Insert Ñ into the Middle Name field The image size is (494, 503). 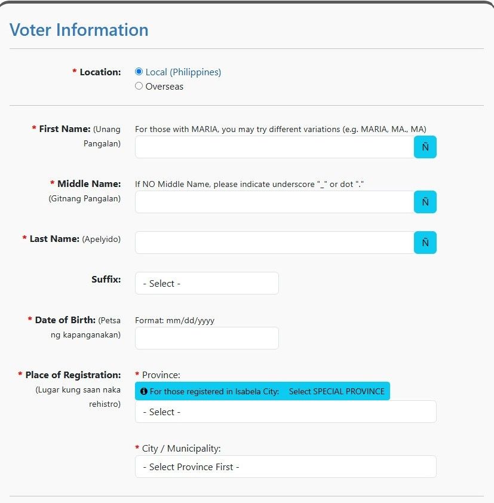(x=425, y=202)
